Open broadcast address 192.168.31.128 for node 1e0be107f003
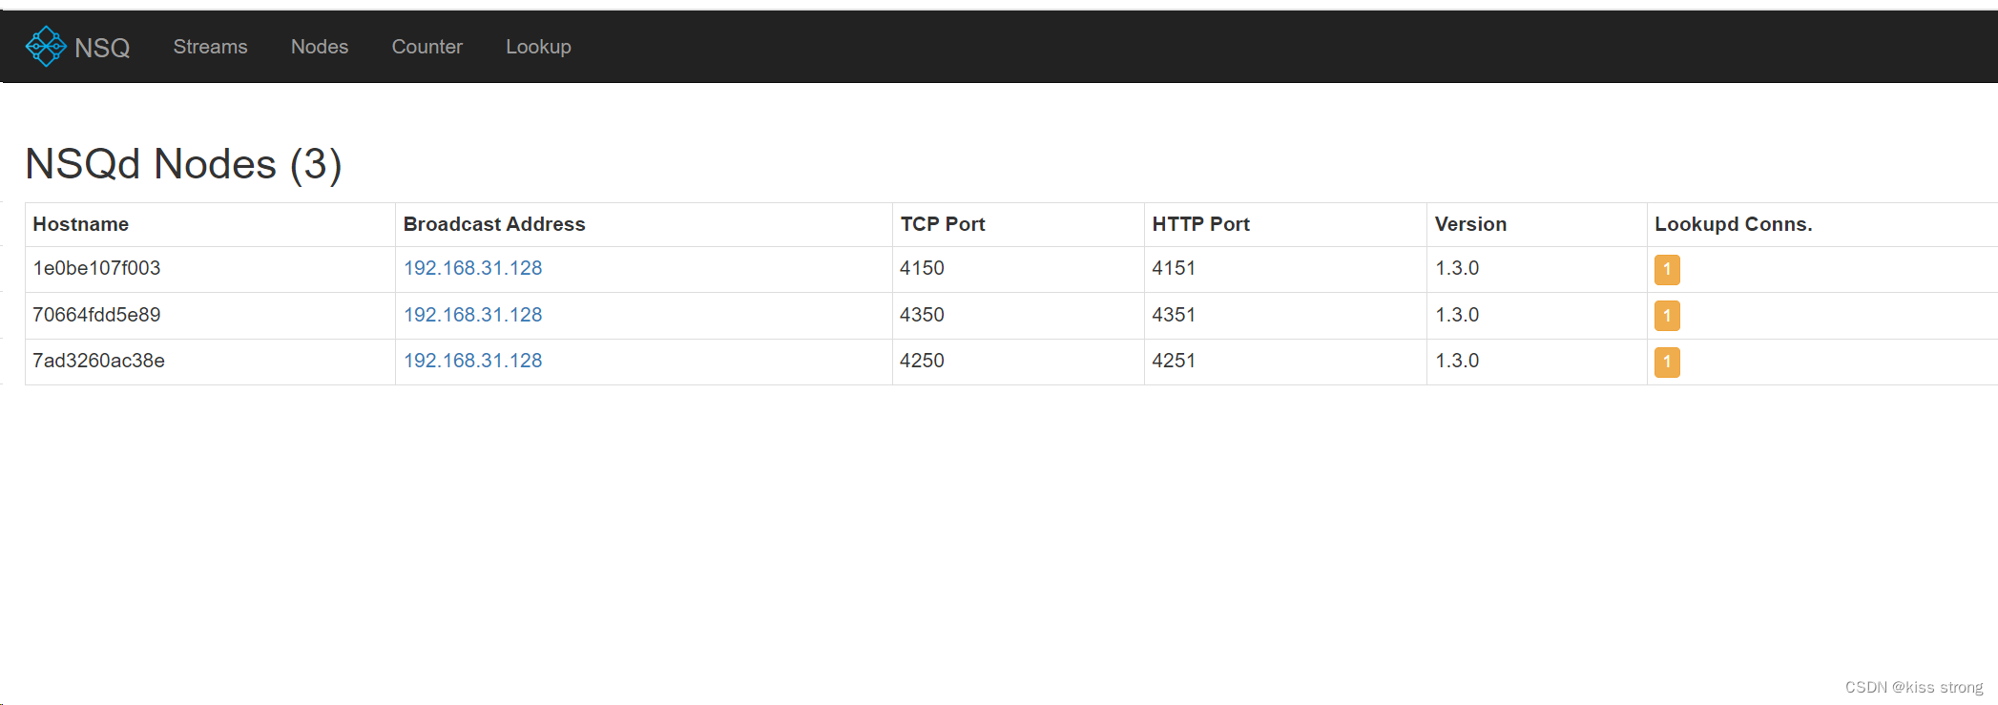Viewport: 1998px width, 705px height. (472, 268)
